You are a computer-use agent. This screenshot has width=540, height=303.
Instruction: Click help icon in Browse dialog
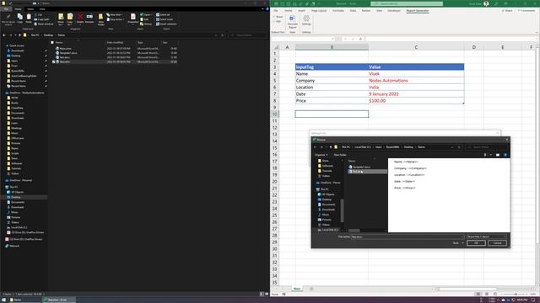pos(505,155)
